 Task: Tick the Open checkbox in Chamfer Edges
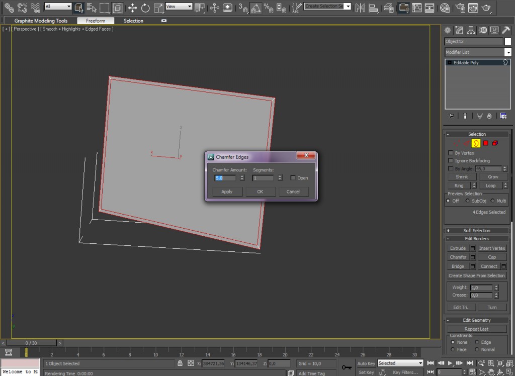coord(293,177)
